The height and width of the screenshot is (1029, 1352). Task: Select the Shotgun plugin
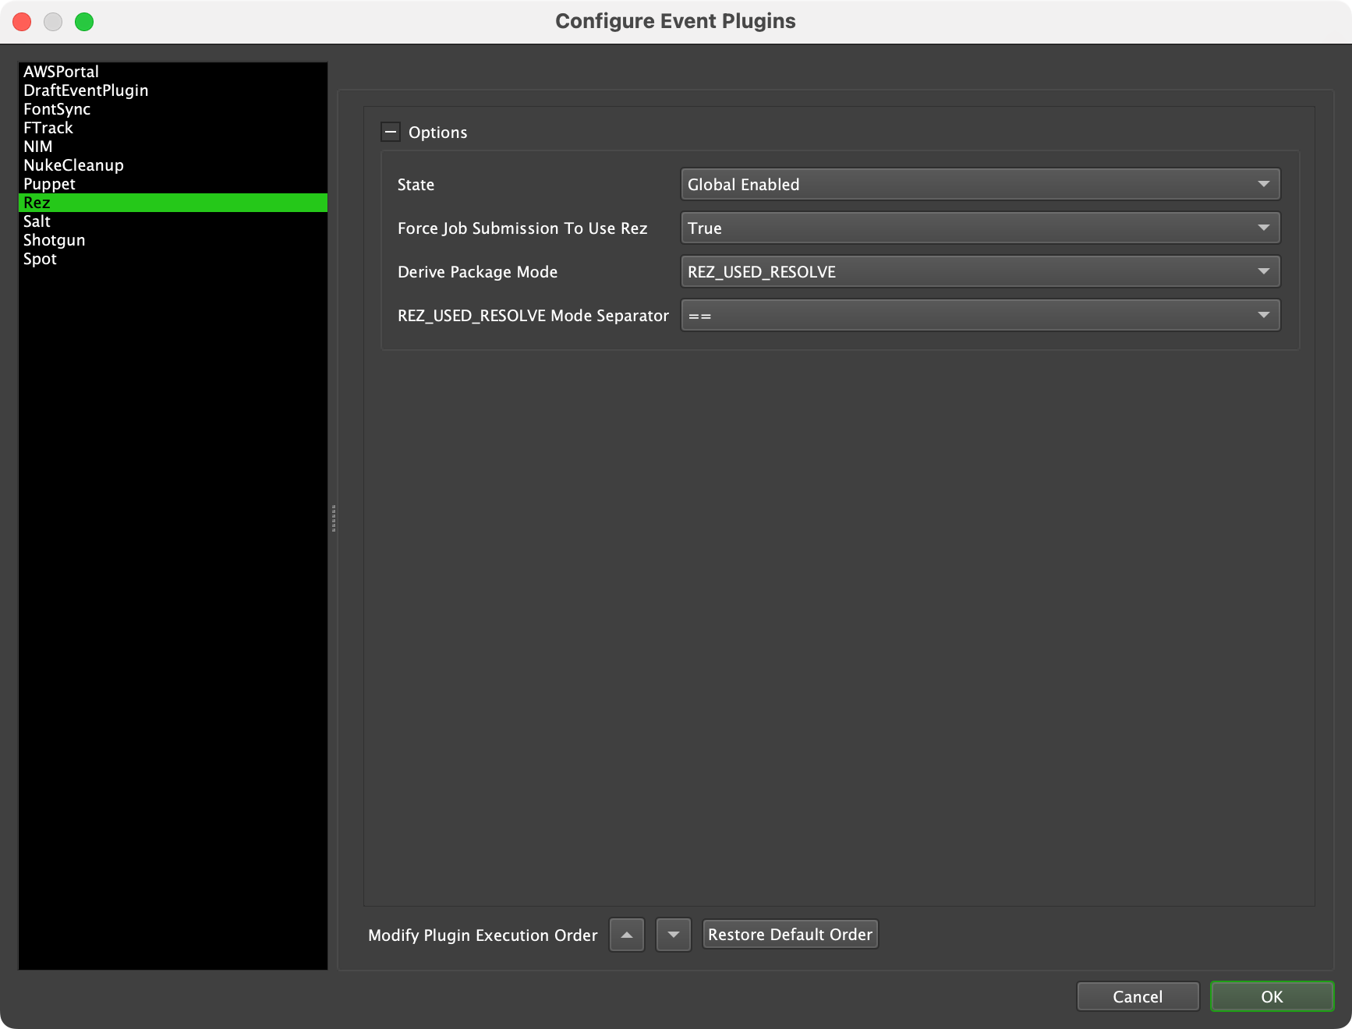(x=55, y=240)
